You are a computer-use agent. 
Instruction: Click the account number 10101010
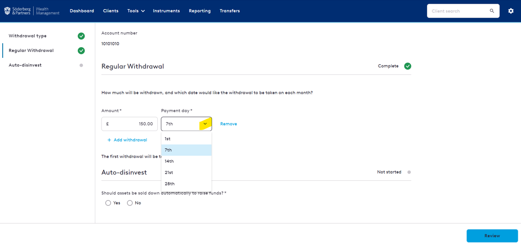click(x=110, y=44)
